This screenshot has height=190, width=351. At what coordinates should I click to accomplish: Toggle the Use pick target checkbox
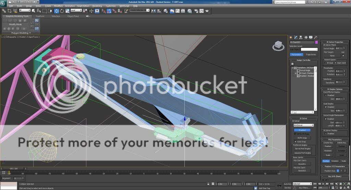pyautogui.click(x=343, y=56)
